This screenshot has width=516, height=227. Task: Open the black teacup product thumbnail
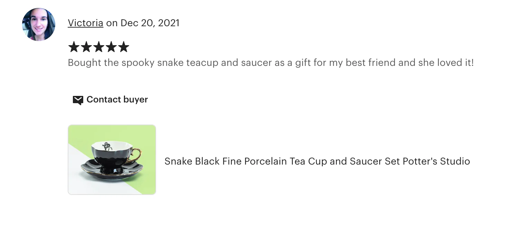point(112,160)
